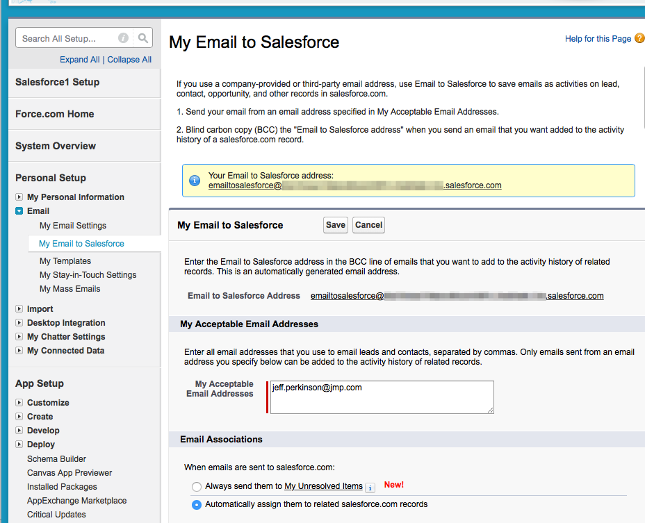
Task: Select Automatically assign to related records
Action: 197,504
